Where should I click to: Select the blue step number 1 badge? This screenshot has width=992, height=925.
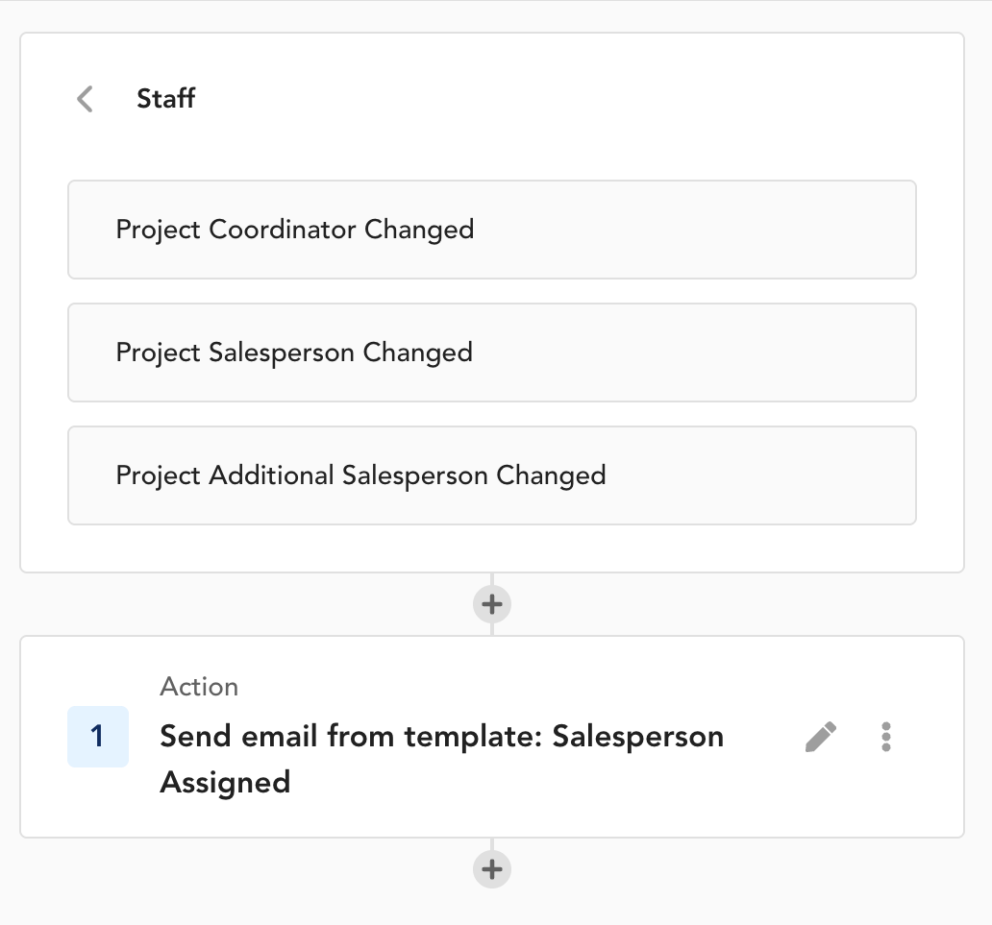pos(98,737)
